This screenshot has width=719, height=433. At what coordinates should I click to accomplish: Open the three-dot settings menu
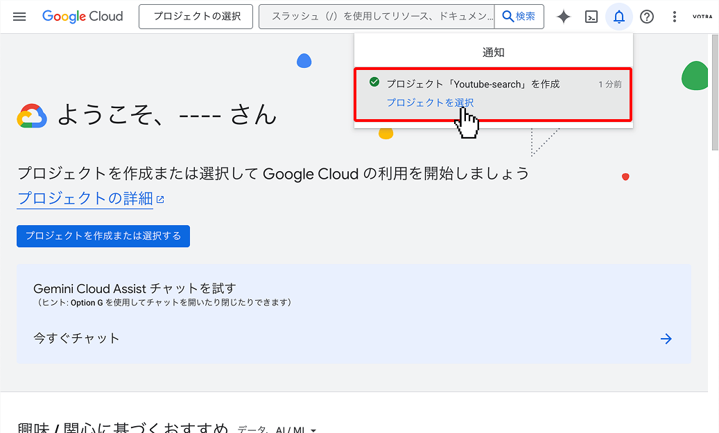pos(674,17)
